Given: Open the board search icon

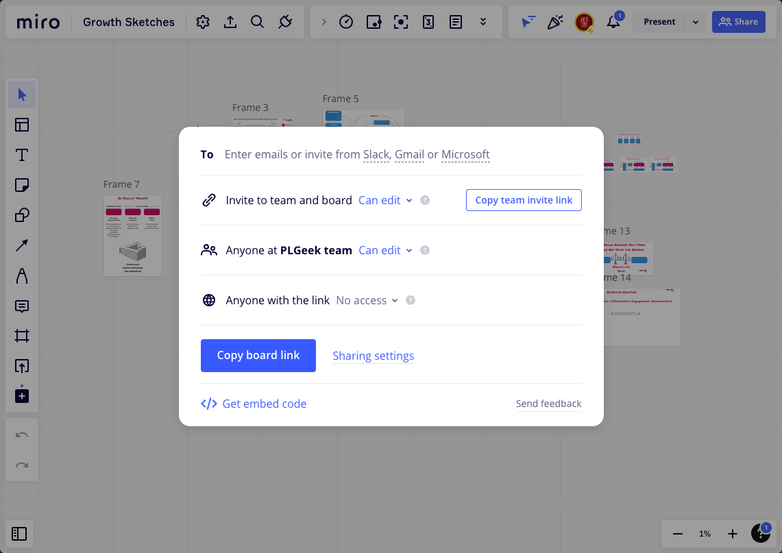Looking at the screenshot, I should coord(257,22).
